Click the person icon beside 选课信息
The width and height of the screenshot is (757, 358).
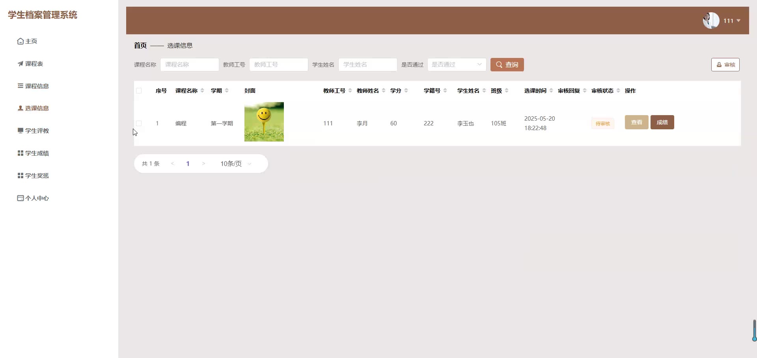coord(20,108)
